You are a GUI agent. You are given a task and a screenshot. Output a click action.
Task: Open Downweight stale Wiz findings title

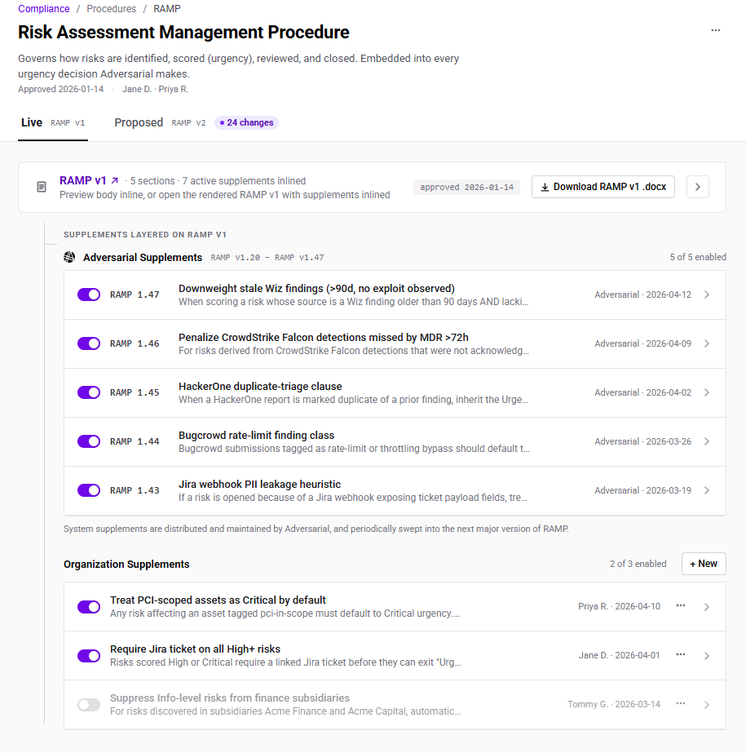316,289
